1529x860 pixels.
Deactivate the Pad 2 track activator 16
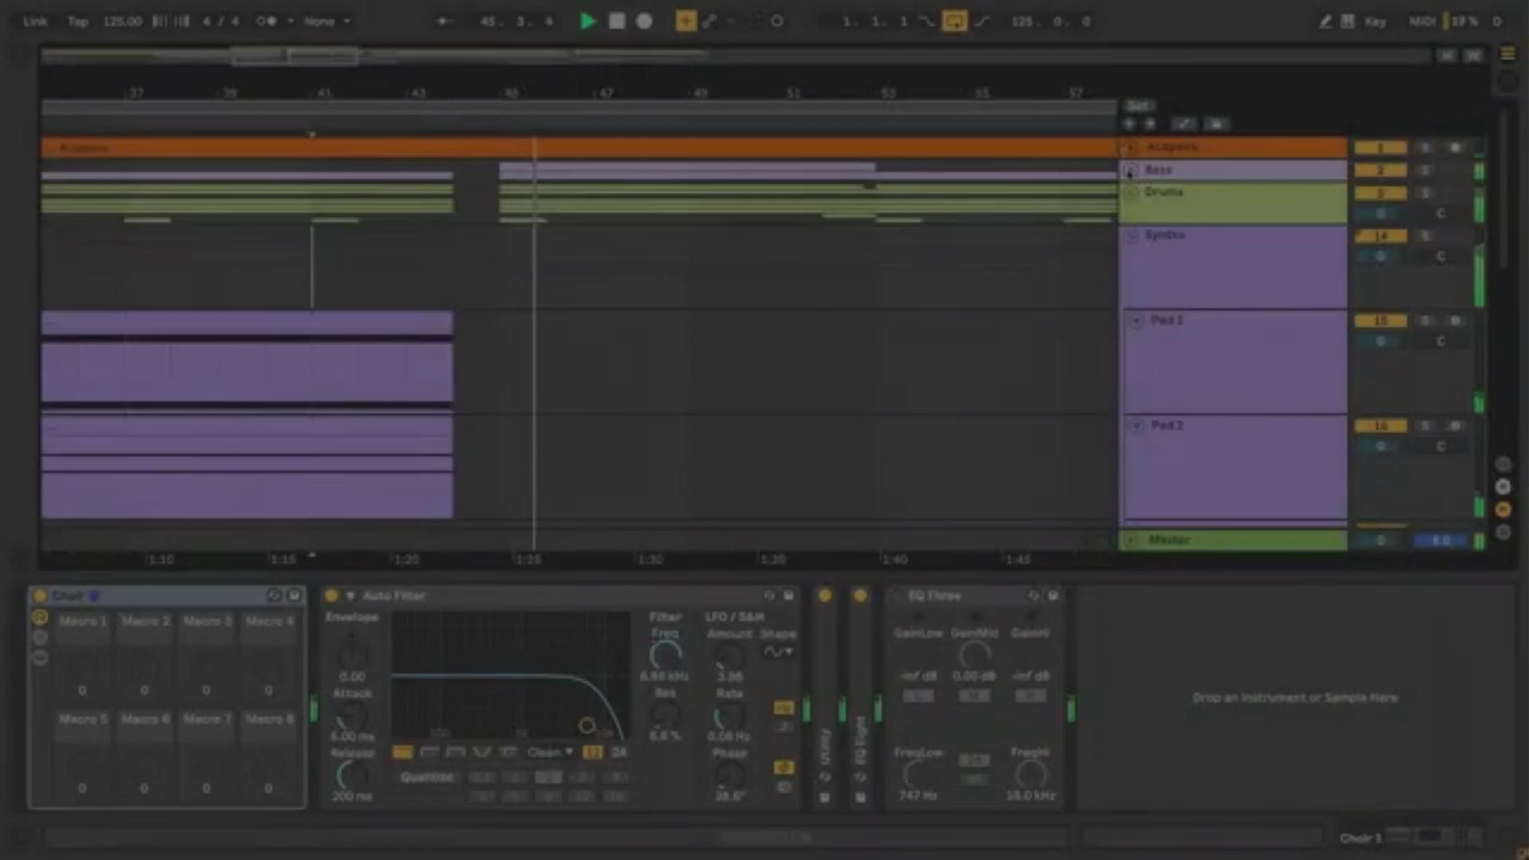point(1381,426)
